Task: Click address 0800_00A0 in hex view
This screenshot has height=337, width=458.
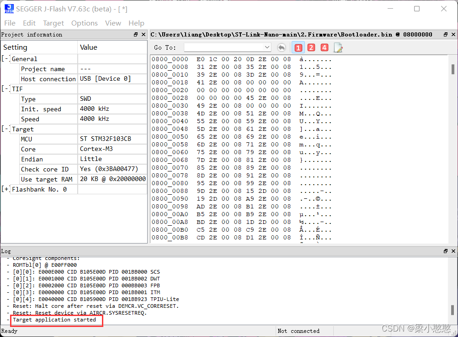Action: point(170,214)
